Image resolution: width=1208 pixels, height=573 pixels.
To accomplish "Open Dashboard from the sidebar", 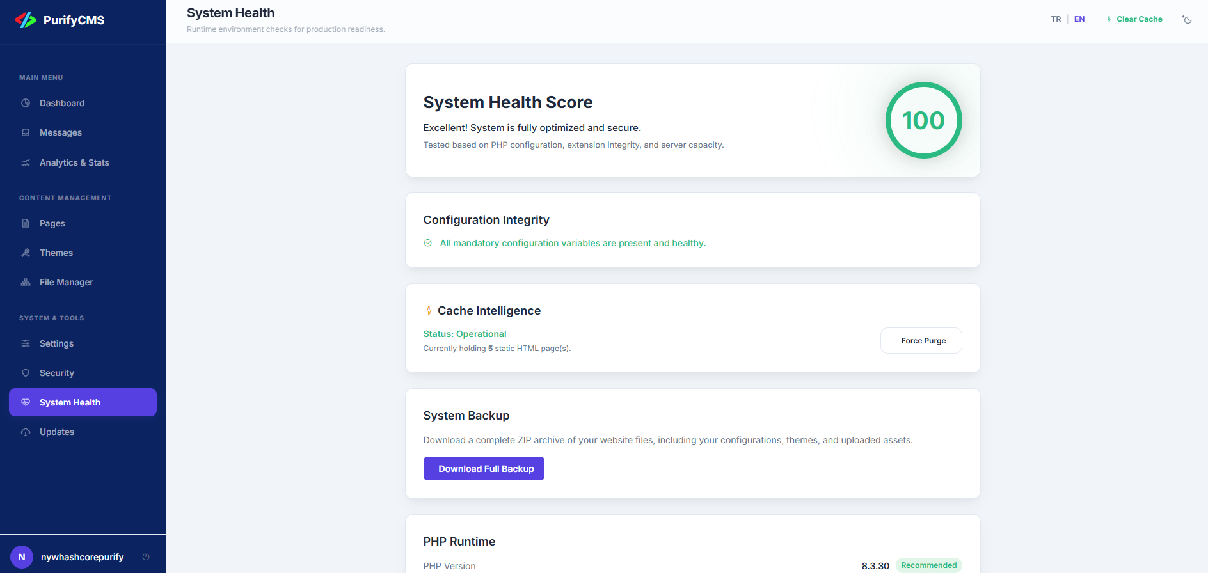I will tap(62, 103).
